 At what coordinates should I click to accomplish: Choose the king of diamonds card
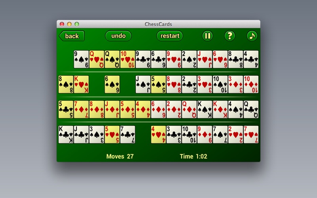[220, 110]
